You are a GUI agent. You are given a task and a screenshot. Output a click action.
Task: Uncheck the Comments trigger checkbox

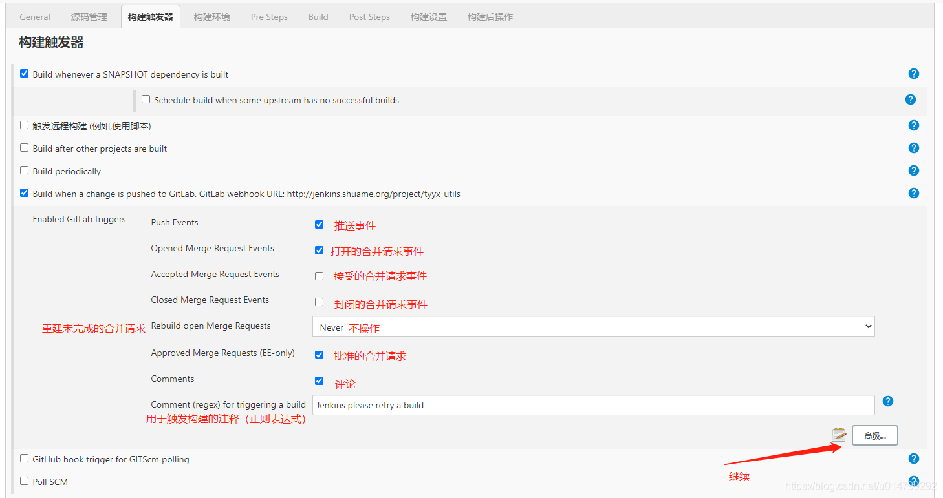pyautogui.click(x=319, y=381)
